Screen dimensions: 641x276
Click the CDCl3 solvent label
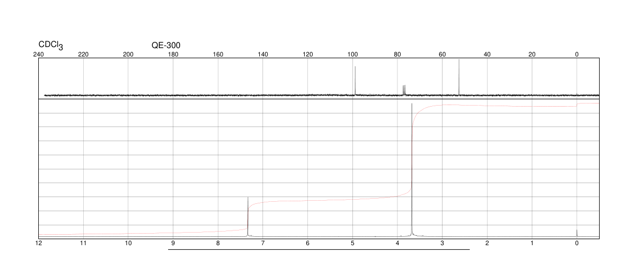click(51, 46)
